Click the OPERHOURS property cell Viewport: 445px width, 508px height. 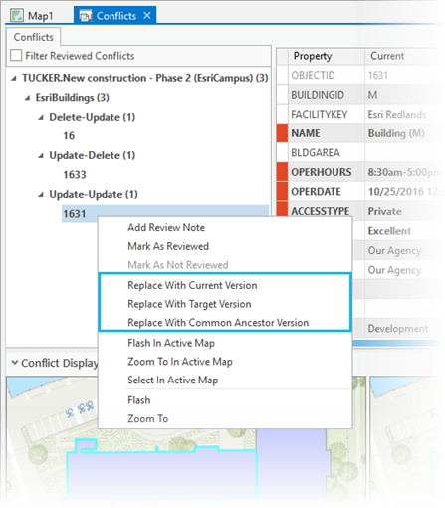tap(327, 172)
